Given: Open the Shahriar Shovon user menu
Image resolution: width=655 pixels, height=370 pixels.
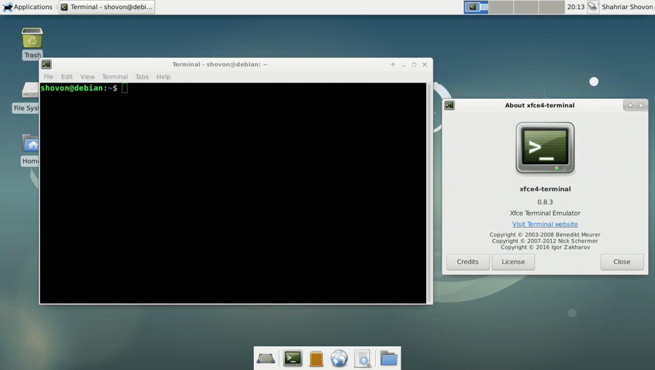Looking at the screenshot, I should 627,7.
